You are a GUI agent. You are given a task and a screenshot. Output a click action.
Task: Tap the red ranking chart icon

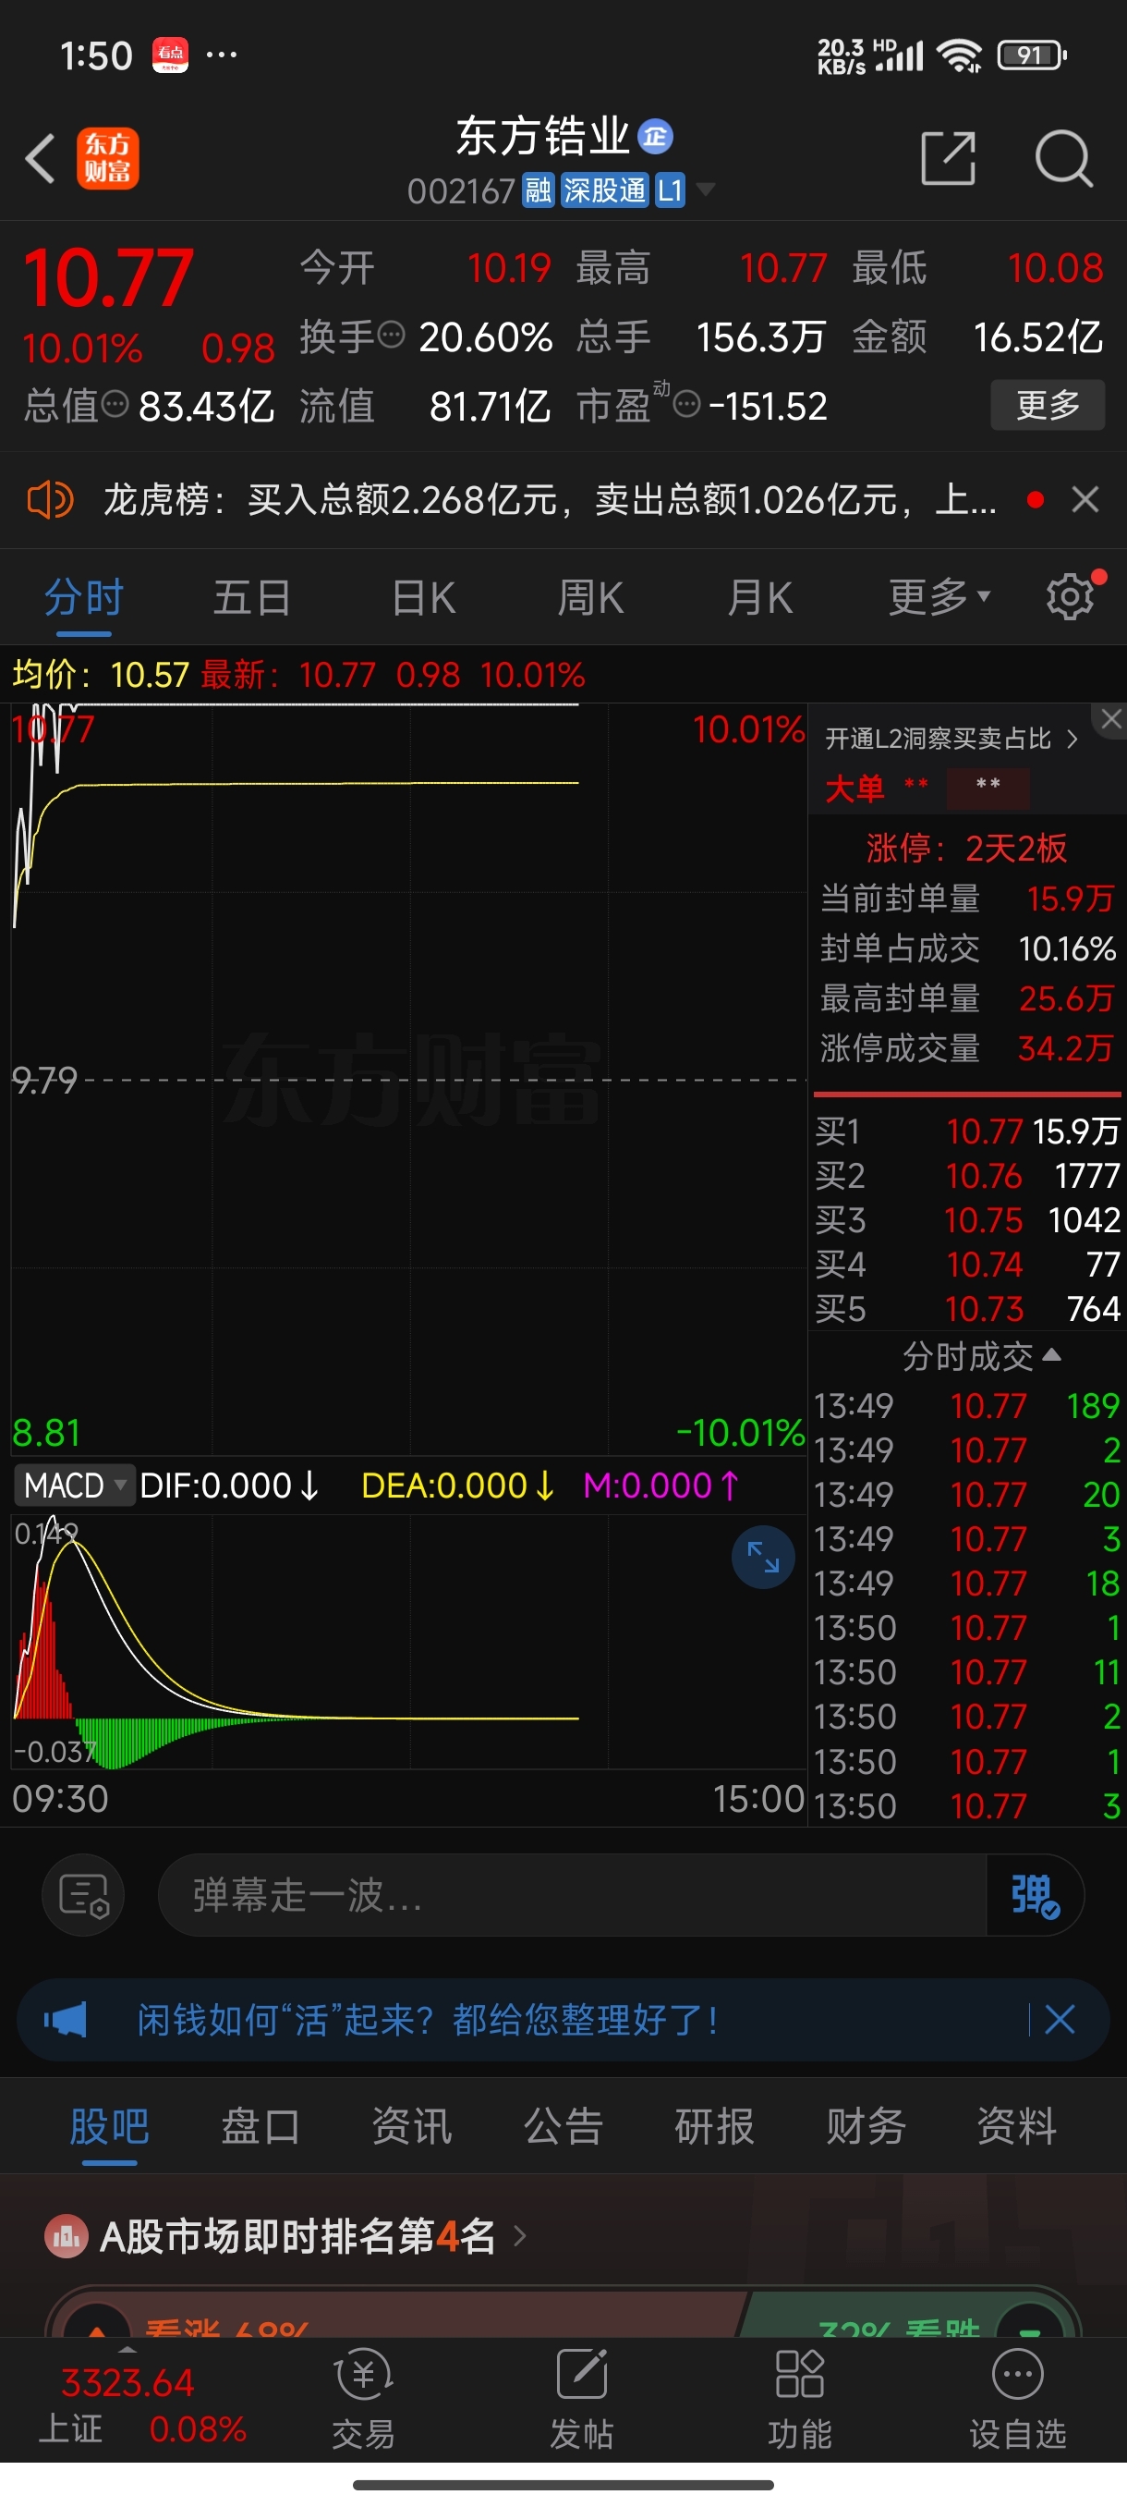pos(67,2235)
